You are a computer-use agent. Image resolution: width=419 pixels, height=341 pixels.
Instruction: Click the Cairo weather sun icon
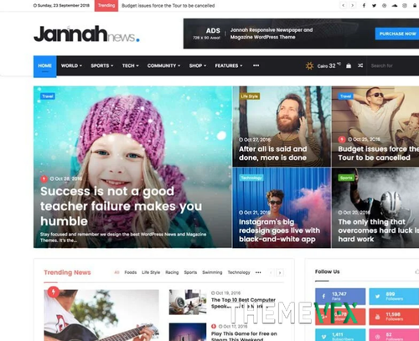309,66
